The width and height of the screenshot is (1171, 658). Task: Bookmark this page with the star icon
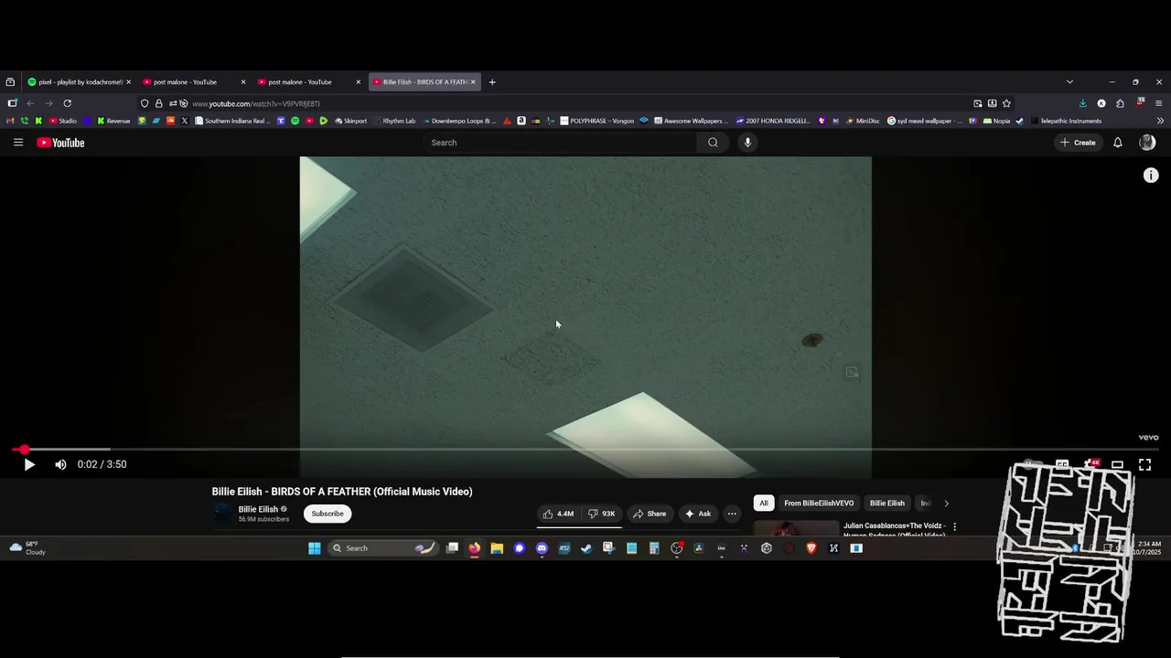click(x=1006, y=103)
